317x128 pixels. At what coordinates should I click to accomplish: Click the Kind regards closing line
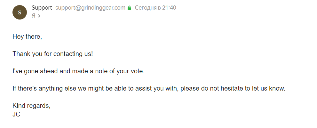point(31,106)
